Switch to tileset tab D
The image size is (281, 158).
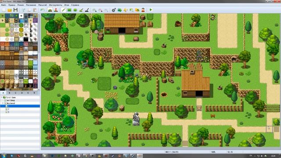pyautogui.click(x=22, y=93)
